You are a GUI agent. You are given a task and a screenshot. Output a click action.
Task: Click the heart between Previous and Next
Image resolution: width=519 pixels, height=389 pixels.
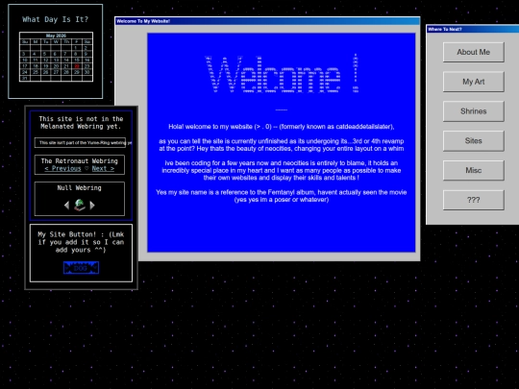point(86,168)
